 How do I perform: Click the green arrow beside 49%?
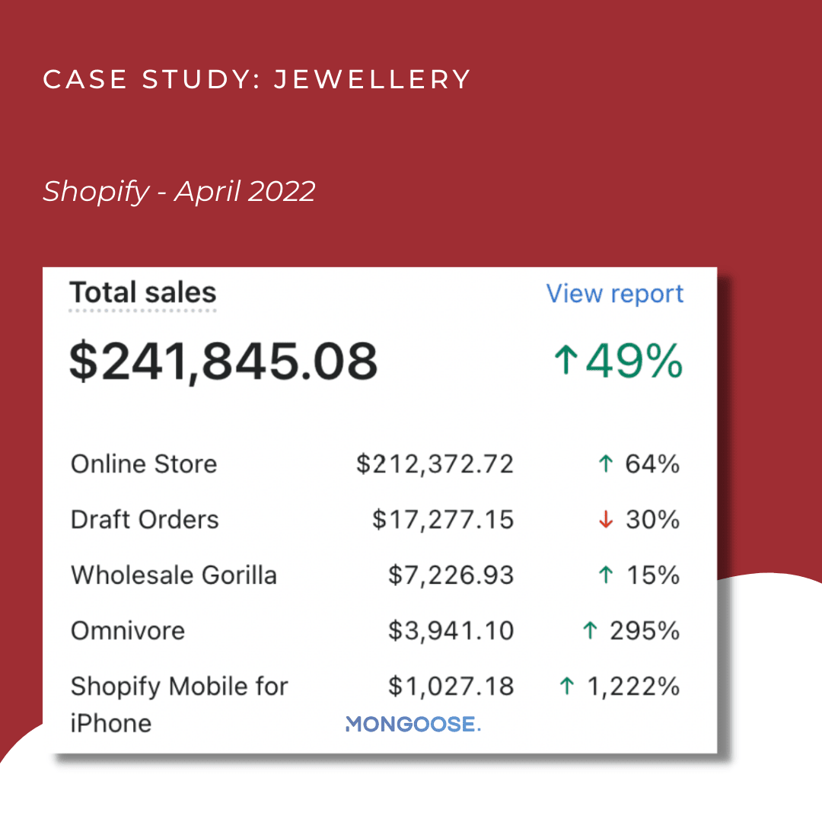click(565, 362)
